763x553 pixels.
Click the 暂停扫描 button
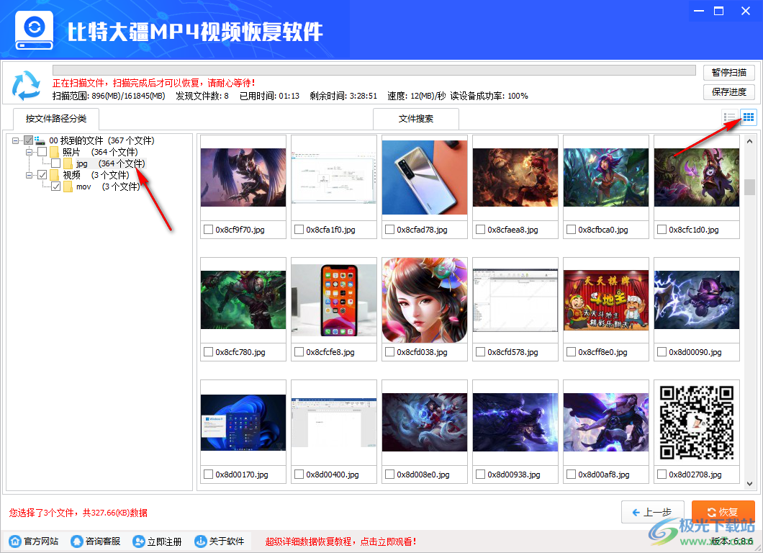729,73
